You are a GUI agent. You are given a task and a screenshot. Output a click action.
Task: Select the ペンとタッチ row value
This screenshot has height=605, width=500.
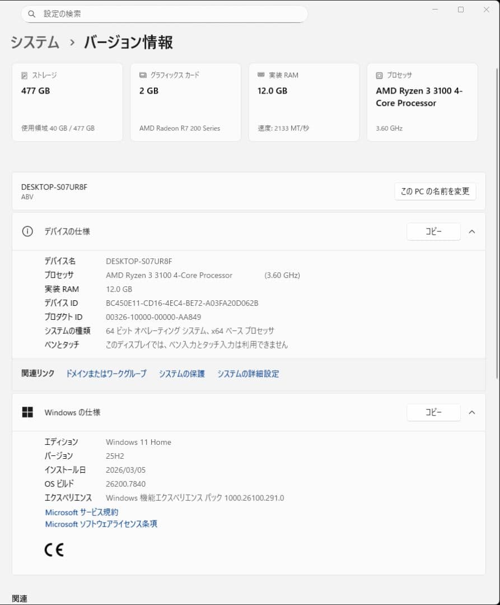coord(197,345)
